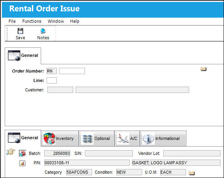This screenshot has height=178, width=224.
Task: Click the Save toolbar icon
Action: 20,34
